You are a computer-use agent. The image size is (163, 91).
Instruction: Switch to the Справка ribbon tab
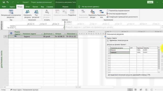(x=50, y=7)
